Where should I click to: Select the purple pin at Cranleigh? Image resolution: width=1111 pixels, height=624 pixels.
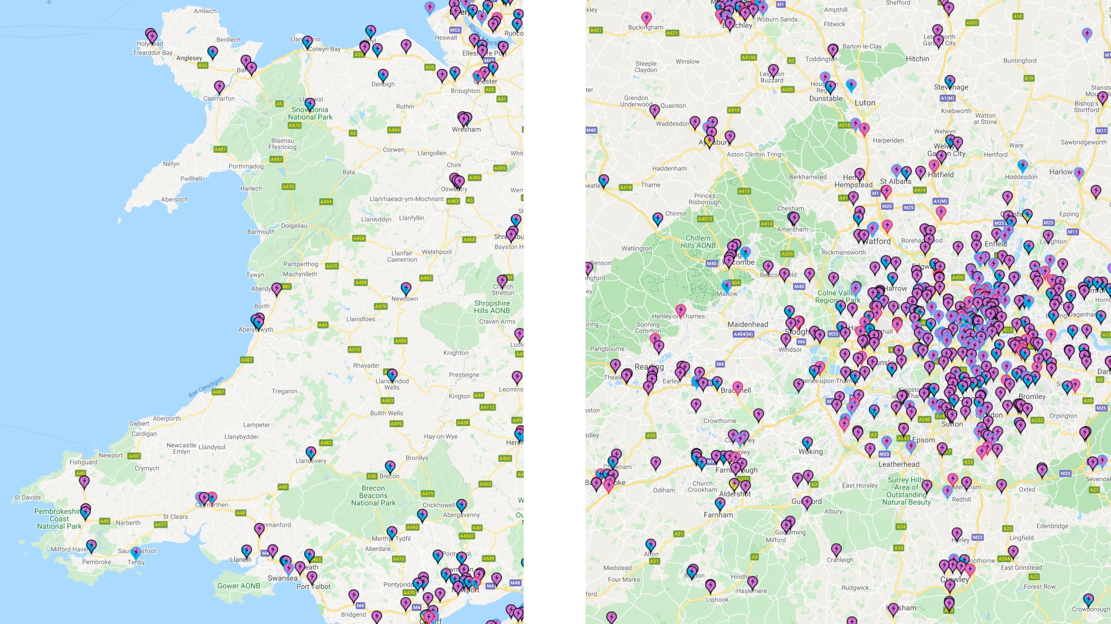click(836, 549)
